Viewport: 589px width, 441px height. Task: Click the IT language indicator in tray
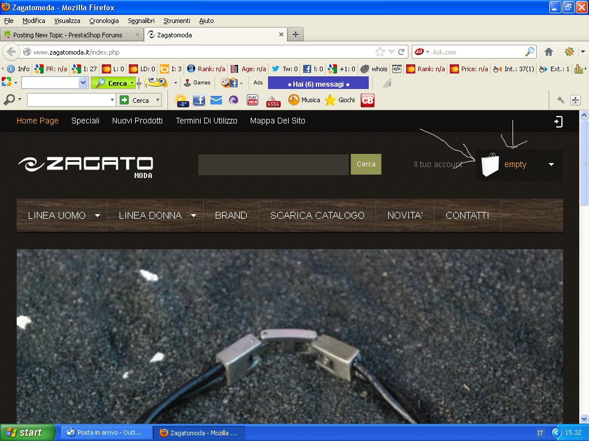click(540, 433)
